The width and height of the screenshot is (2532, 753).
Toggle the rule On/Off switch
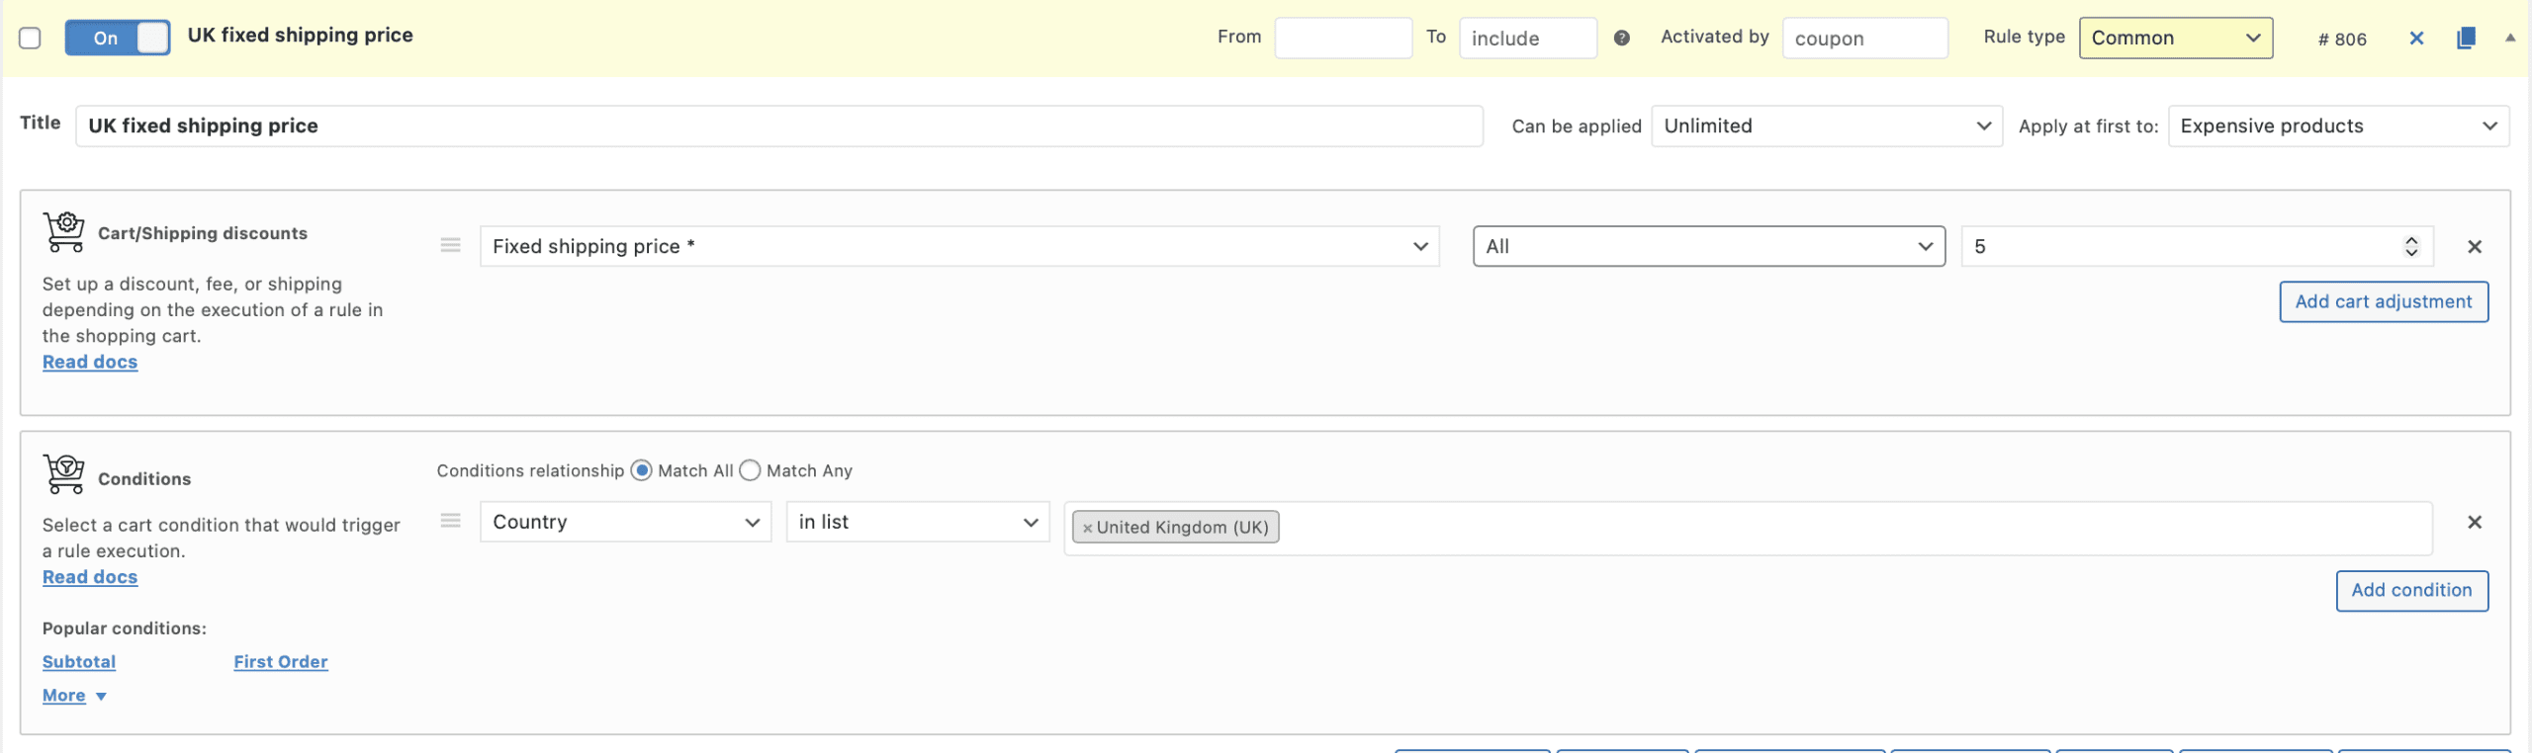pyautogui.click(x=118, y=38)
